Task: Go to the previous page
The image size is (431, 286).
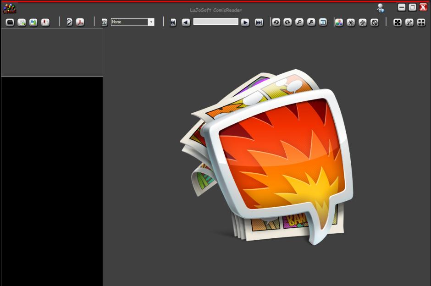Action: point(186,22)
